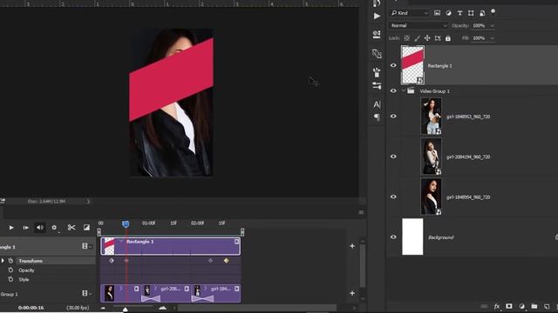Click the Actions play icon in side dock
Screen dimensions: 558x313
click(377, 16)
